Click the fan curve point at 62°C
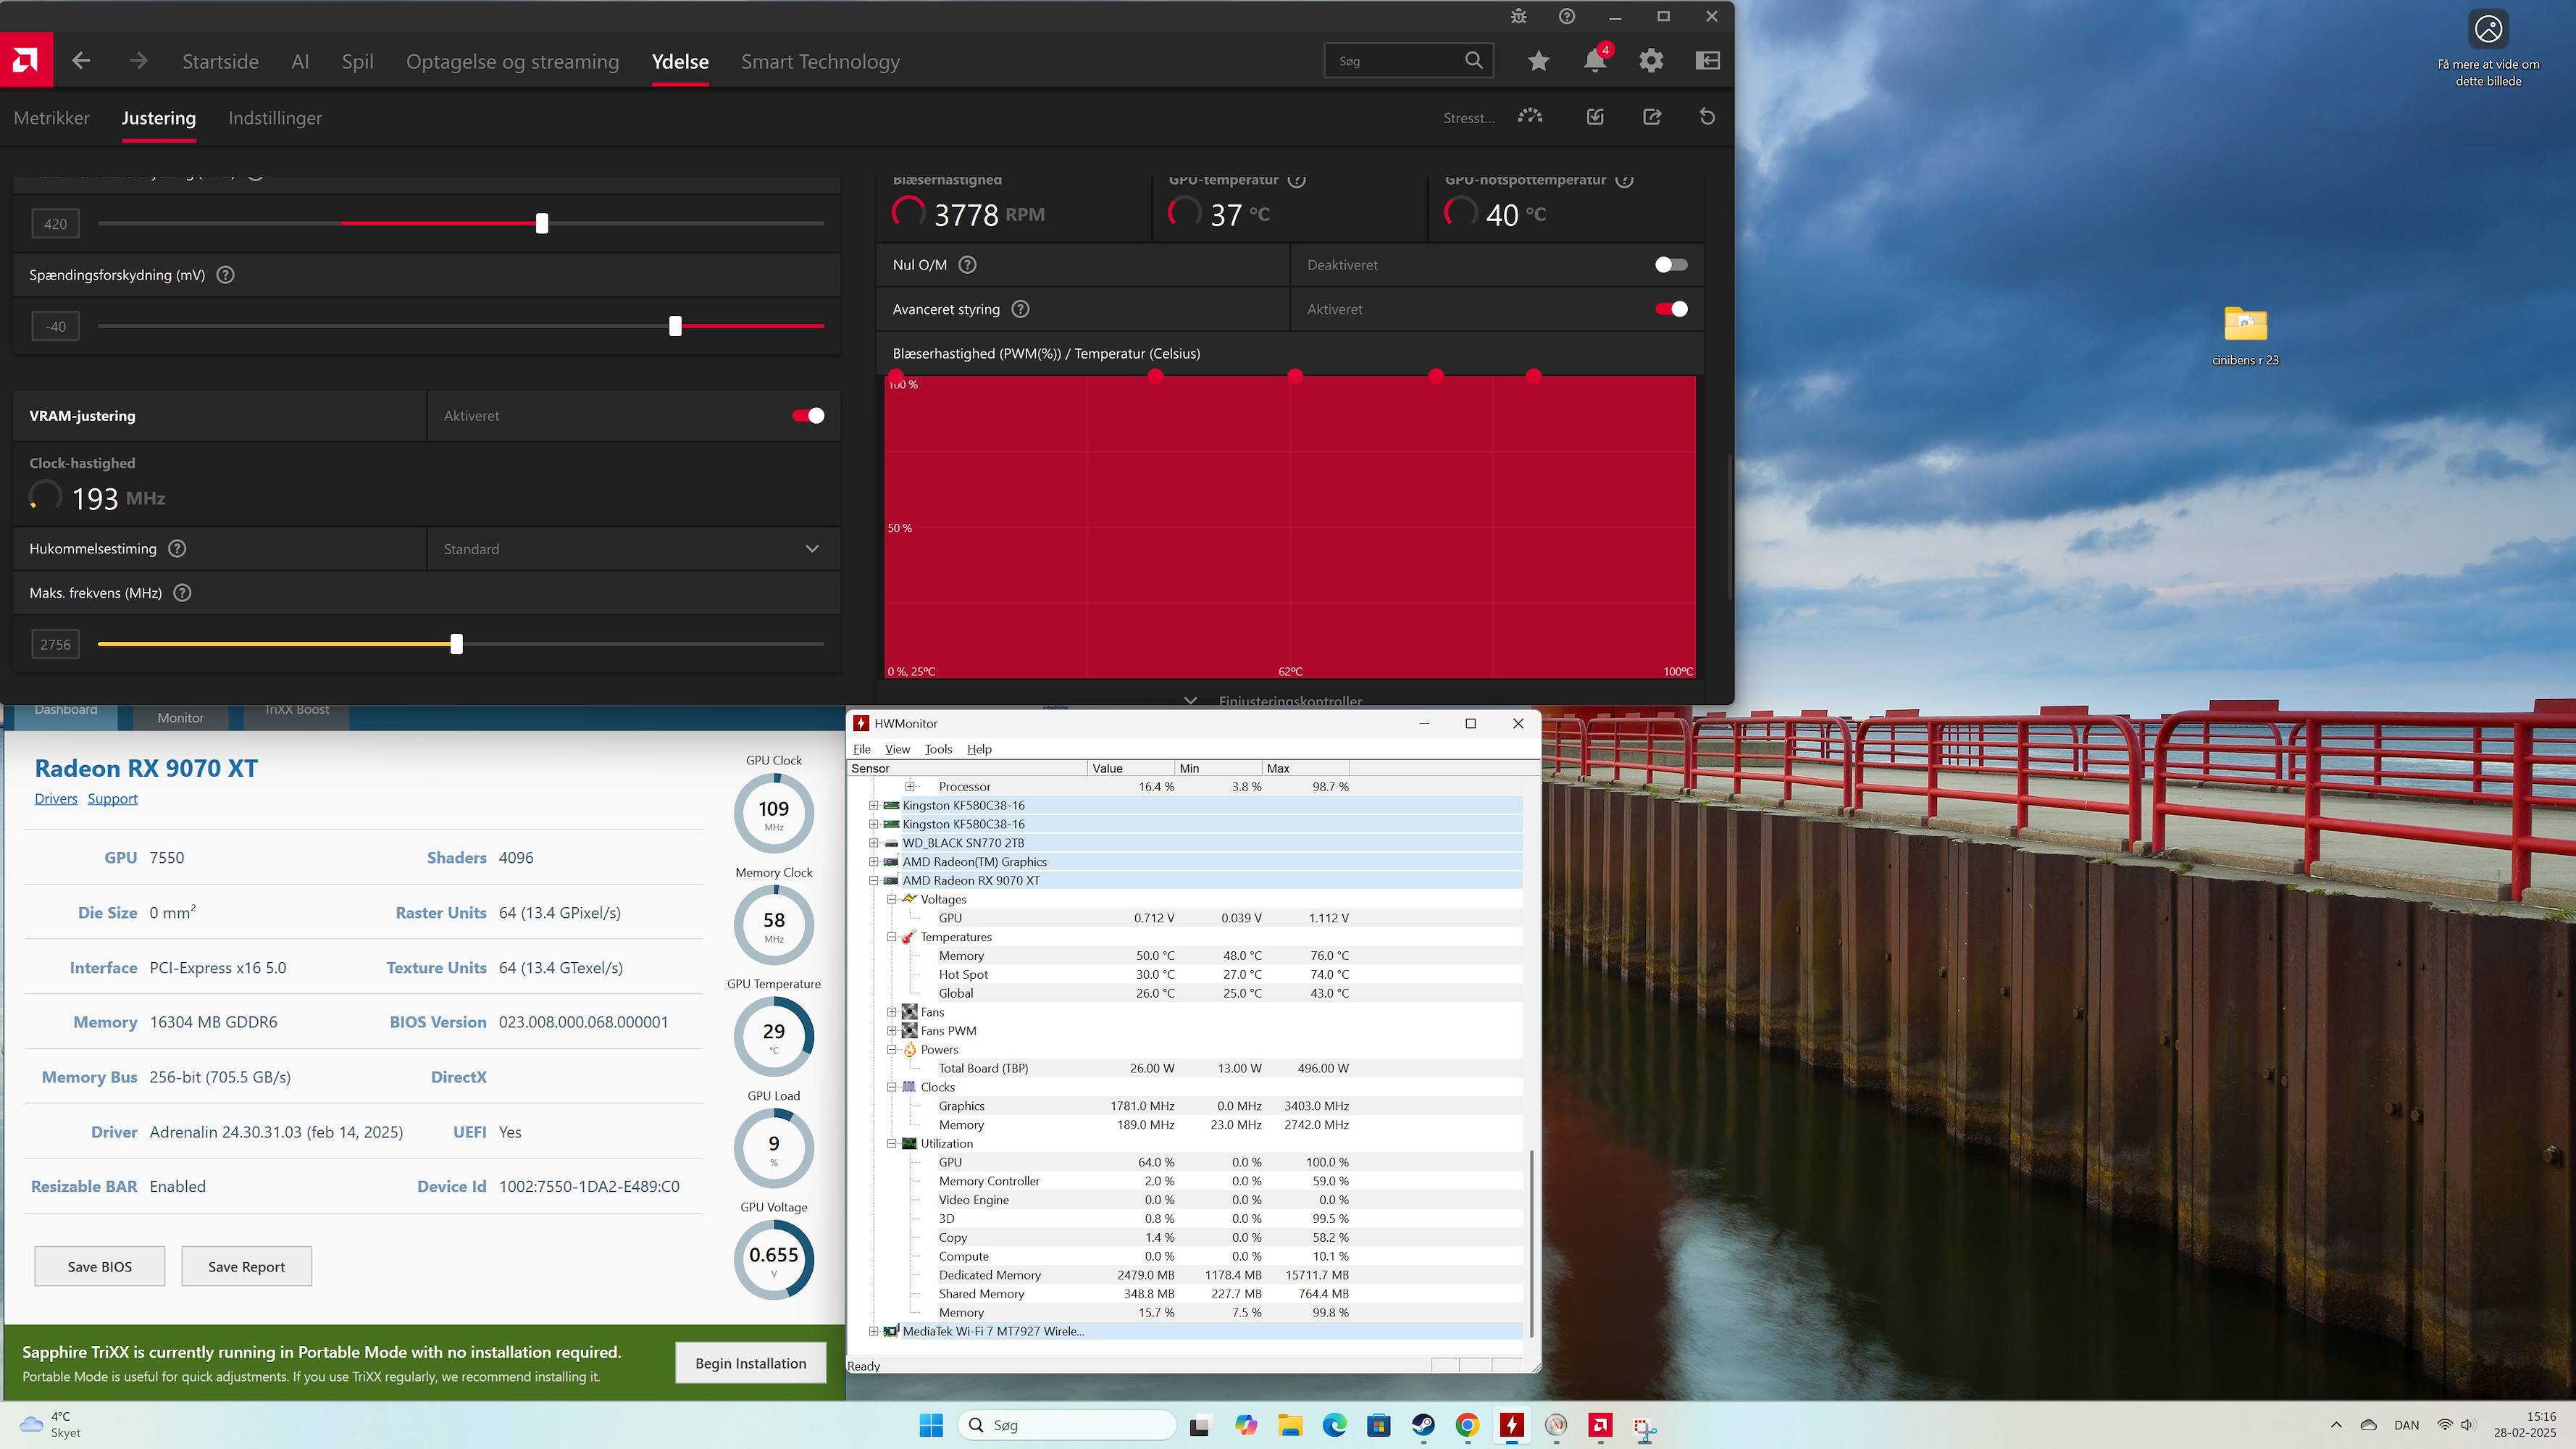 point(1295,376)
